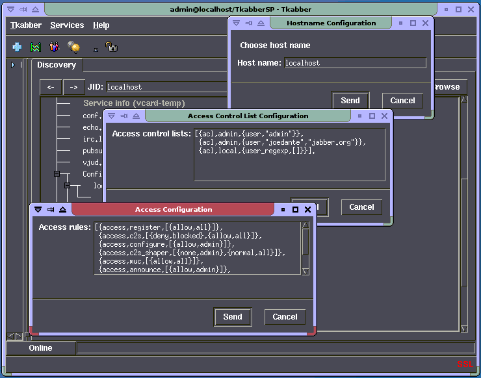The image size is (481, 378).
Task: Switch to the Discovery tab
Action: [56, 65]
